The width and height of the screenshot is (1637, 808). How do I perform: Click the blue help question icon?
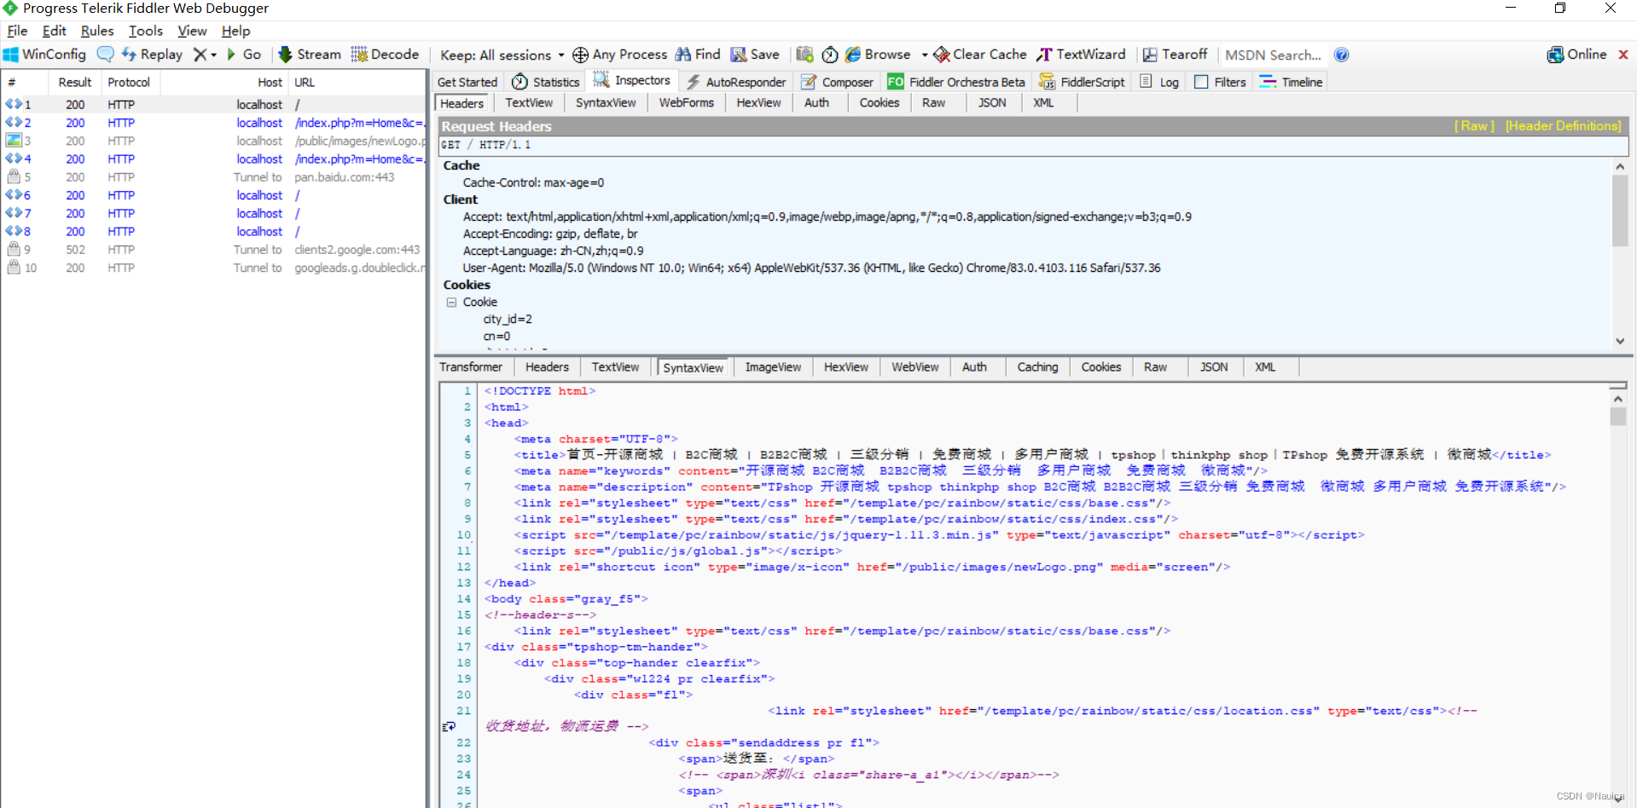[x=1342, y=55]
